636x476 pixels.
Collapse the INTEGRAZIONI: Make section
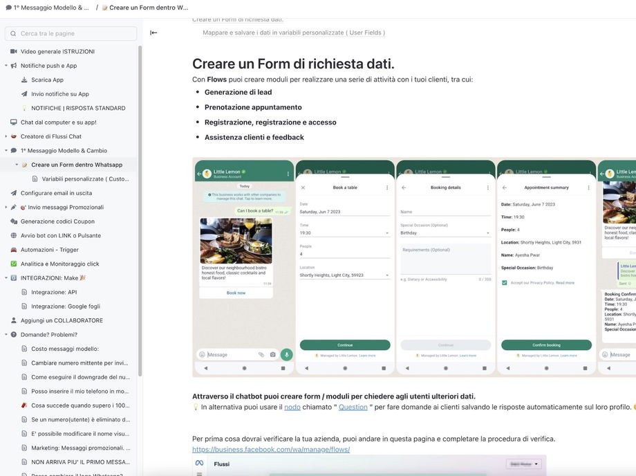point(6,278)
